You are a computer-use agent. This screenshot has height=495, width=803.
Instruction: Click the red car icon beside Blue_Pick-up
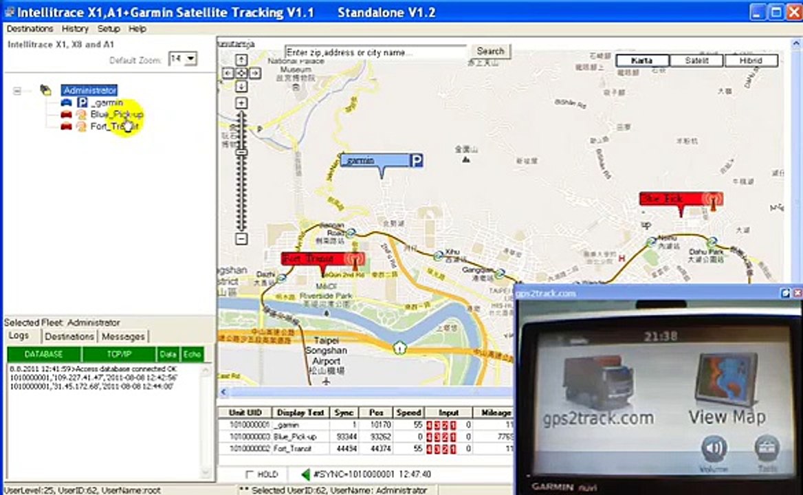pos(66,114)
